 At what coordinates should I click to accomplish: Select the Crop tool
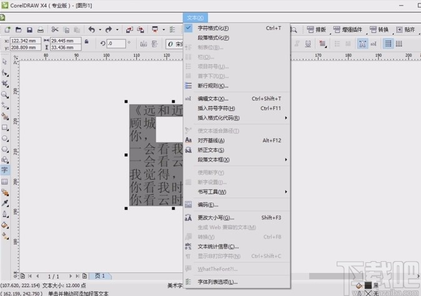point(5,84)
